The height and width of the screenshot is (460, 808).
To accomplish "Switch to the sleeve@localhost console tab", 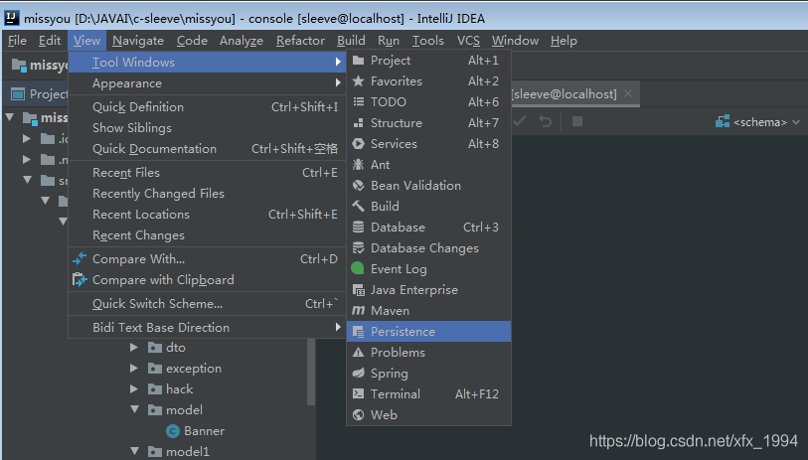I will click(x=564, y=93).
